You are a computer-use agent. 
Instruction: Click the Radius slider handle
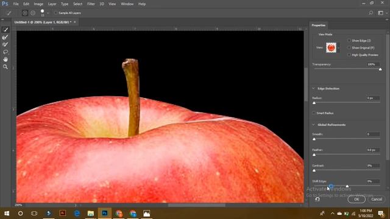314,103
